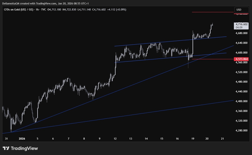
Task: Click the 4,280.000 price axis label
Action: click(x=242, y=130)
